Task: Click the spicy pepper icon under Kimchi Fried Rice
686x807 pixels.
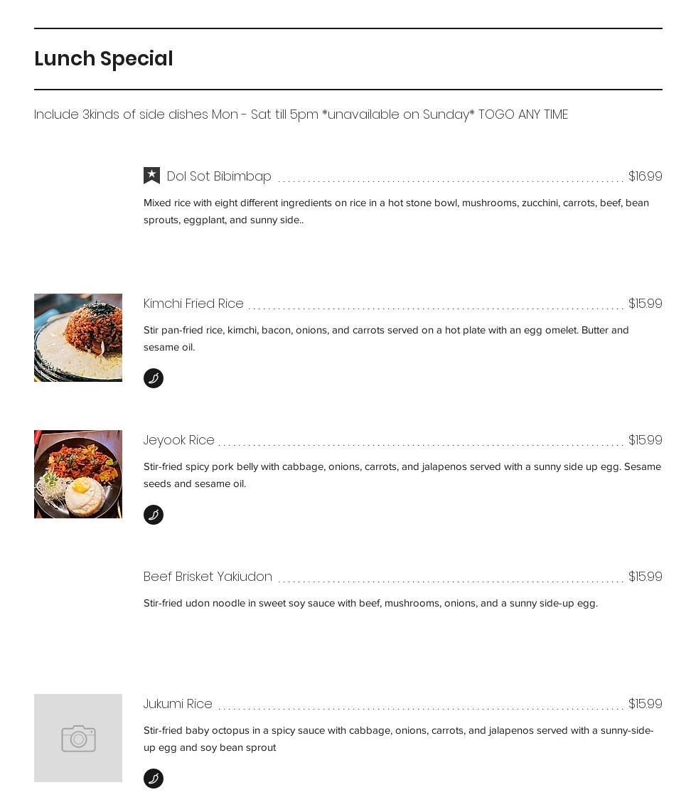Action: tap(154, 378)
